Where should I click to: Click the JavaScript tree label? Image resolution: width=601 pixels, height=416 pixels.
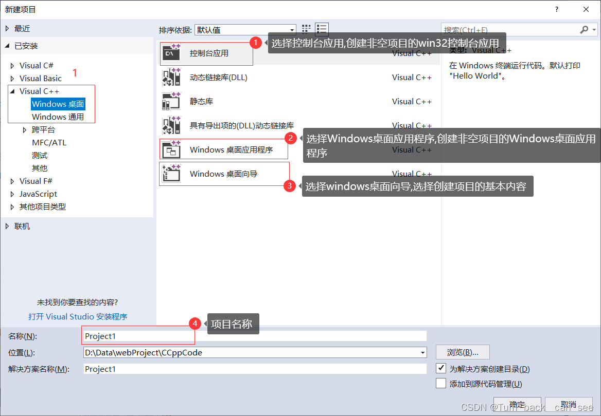38,194
